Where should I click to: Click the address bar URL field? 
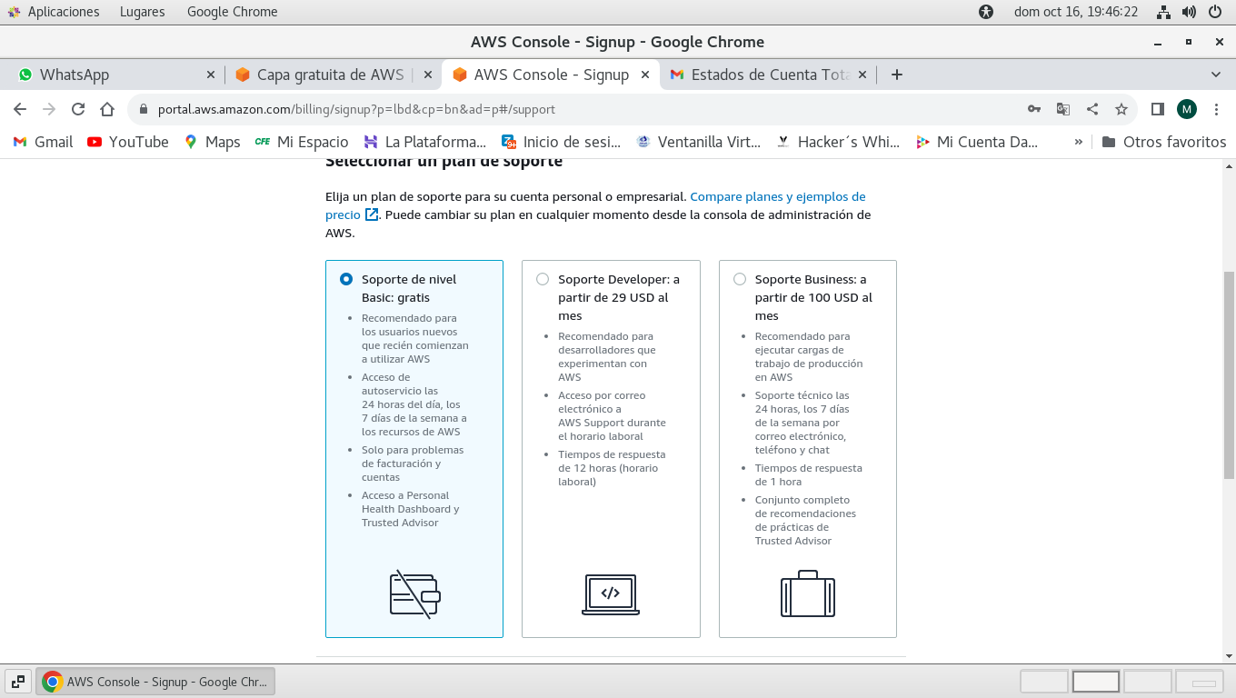point(545,109)
